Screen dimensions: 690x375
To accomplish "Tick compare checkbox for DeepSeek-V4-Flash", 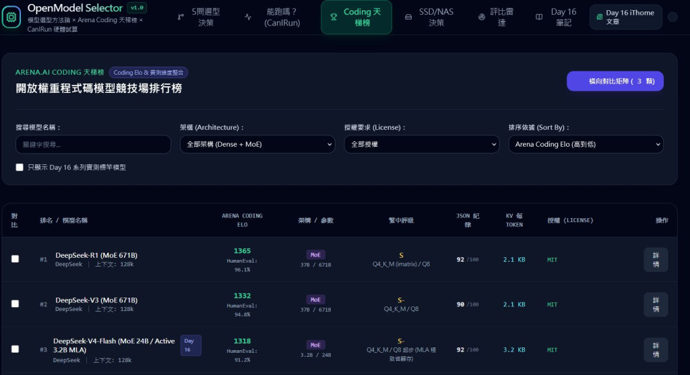I will click(x=15, y=349).
